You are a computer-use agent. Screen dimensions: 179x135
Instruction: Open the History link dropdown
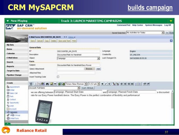click(72, 37)
